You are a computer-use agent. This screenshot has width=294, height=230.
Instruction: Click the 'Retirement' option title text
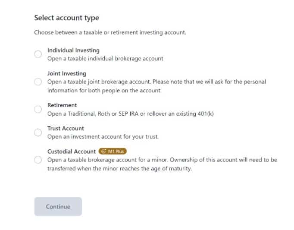(x=62, y=105)
